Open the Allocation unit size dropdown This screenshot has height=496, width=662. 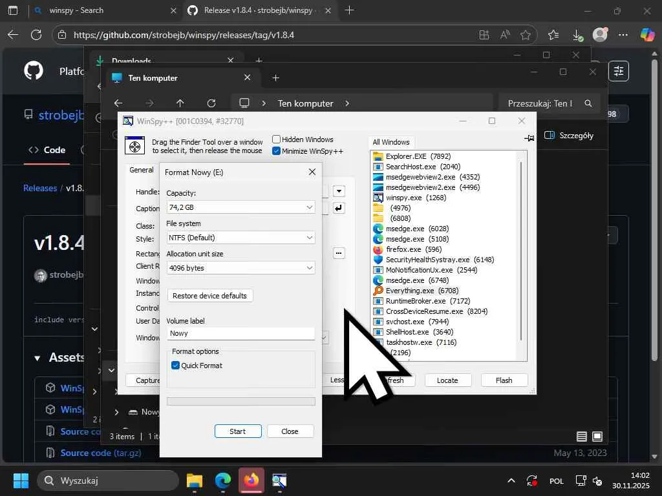(240, 268)
